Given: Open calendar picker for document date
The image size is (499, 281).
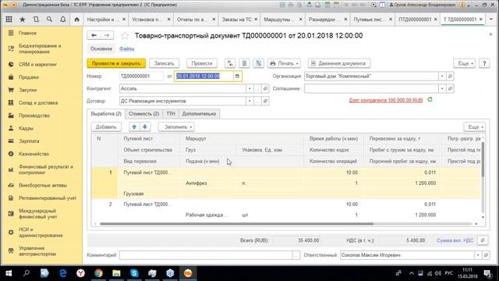Looking at the screenshot, I should tap(237, 76).
